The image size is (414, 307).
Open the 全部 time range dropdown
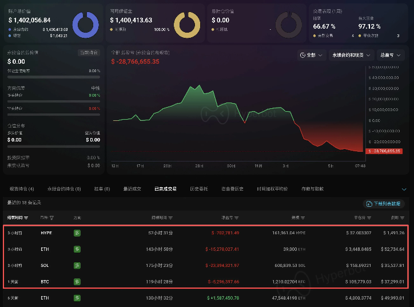pos(310,56)
